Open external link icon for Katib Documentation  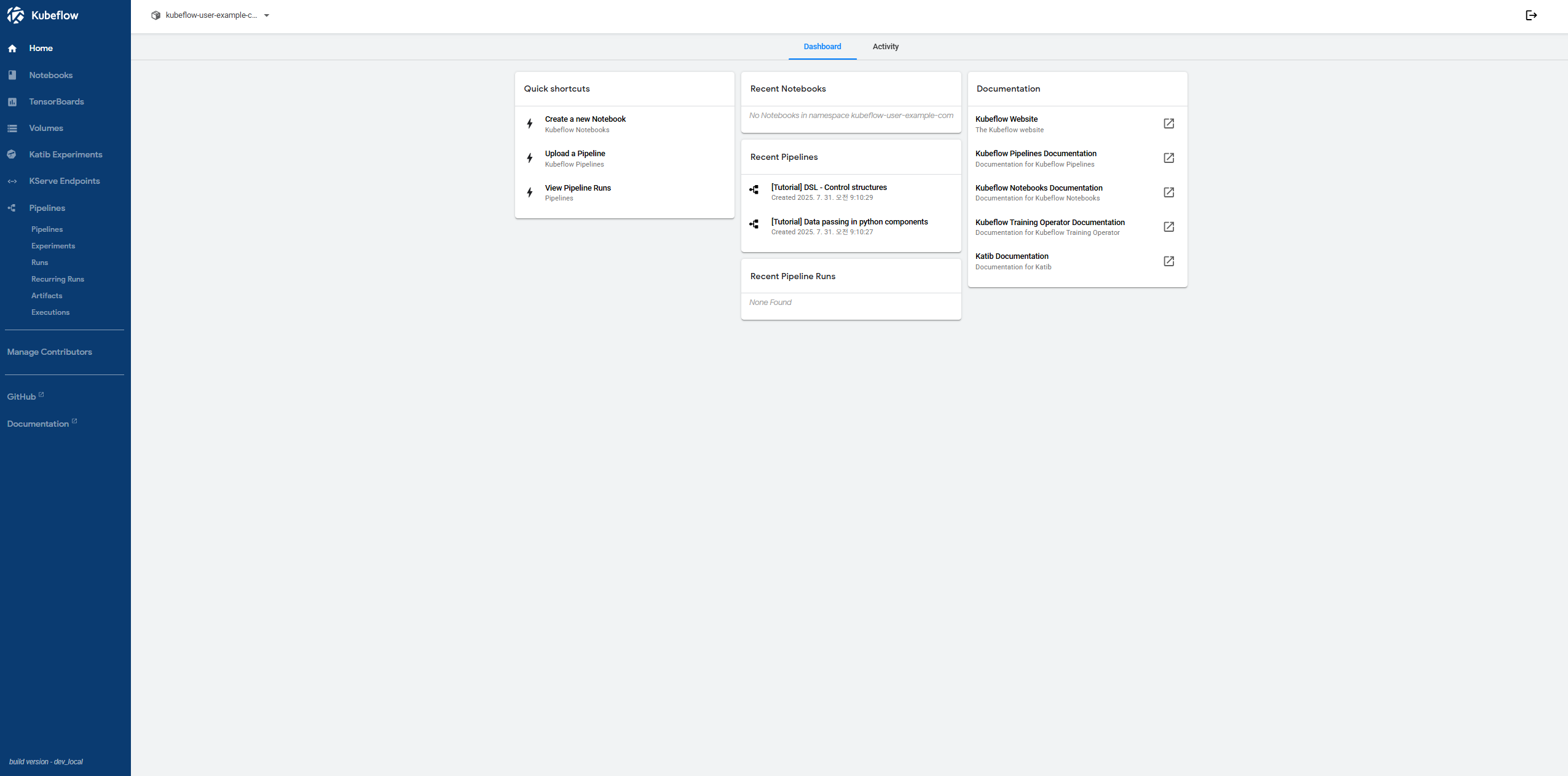(1168, 261)
